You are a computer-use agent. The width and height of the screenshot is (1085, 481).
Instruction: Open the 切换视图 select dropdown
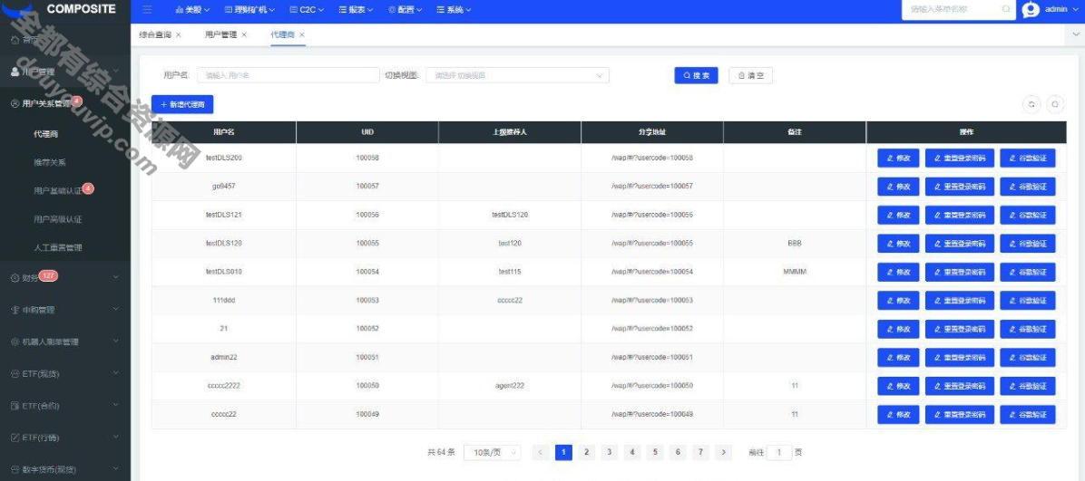coord(518,75)
